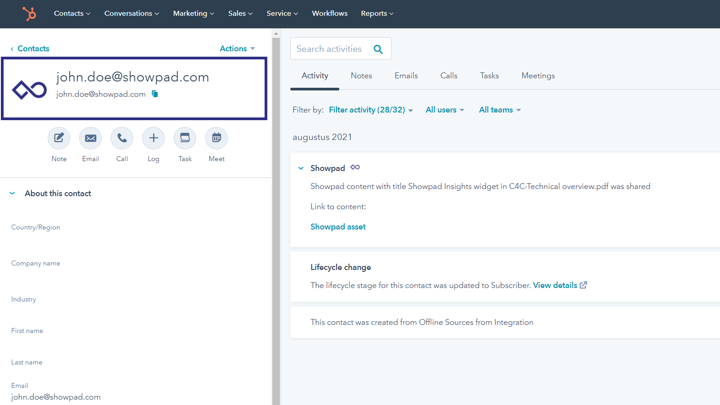720x405 pixels.
Task: Go back to Contacts list
Action: pyautogui.click(x=30, y=49)
